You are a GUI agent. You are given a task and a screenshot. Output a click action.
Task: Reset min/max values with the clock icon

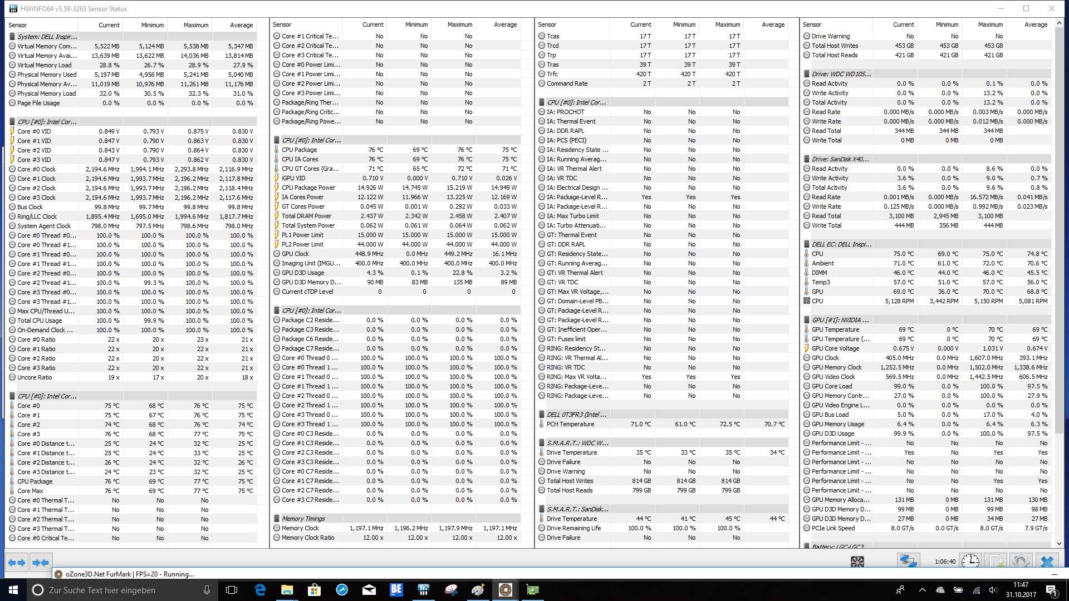(x=970, y=561)
